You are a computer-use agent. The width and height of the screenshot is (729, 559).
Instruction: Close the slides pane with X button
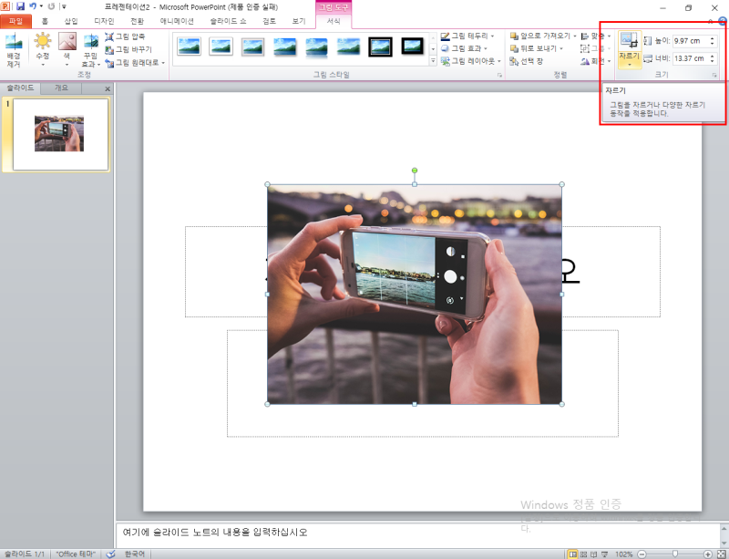(x=108, y=88)
